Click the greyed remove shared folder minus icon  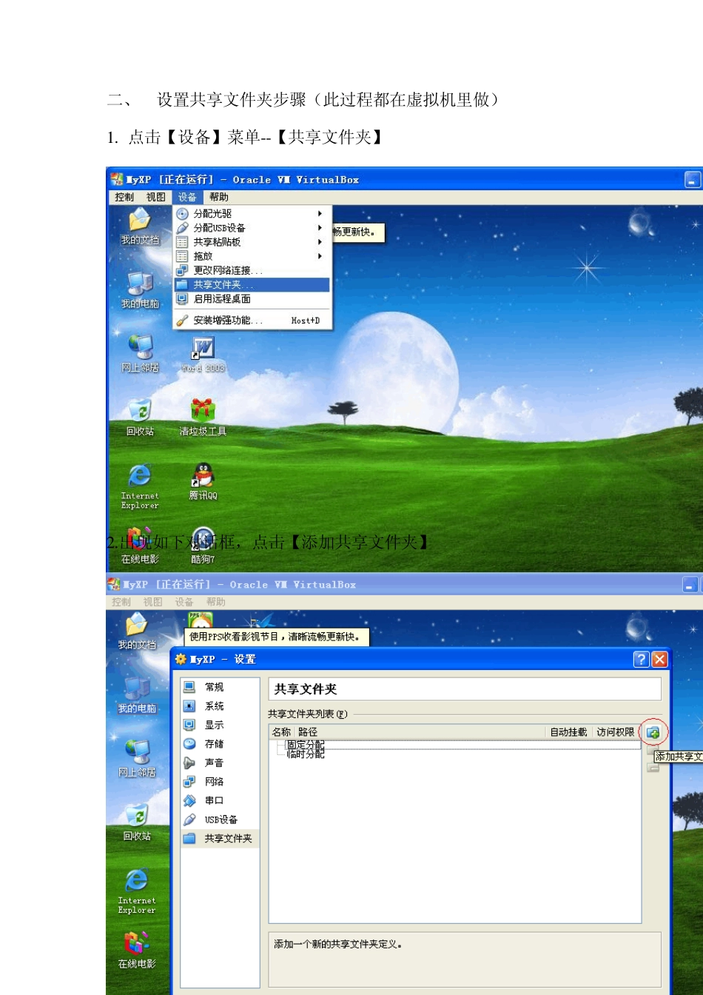653,768
